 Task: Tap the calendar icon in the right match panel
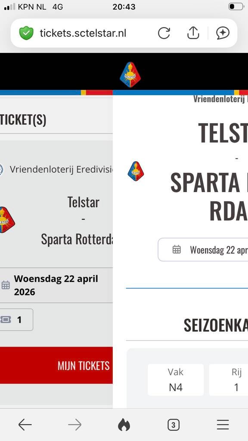click(x=177, y=250)
